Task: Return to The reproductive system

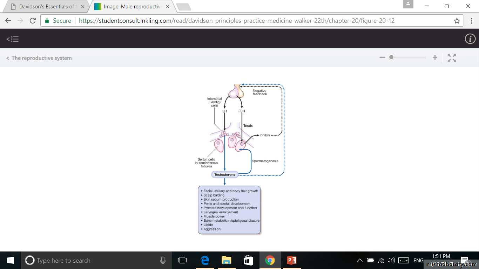Action: click(39, 58)
